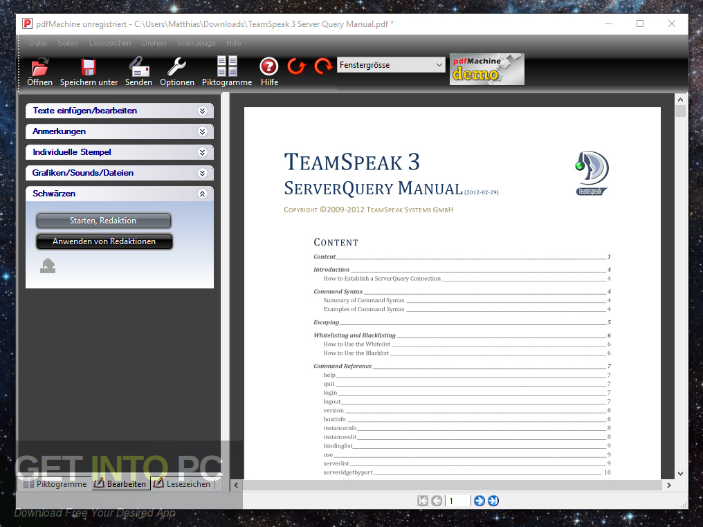Open the Seiten menu
The image size is (703, 527).
point(68,43)
